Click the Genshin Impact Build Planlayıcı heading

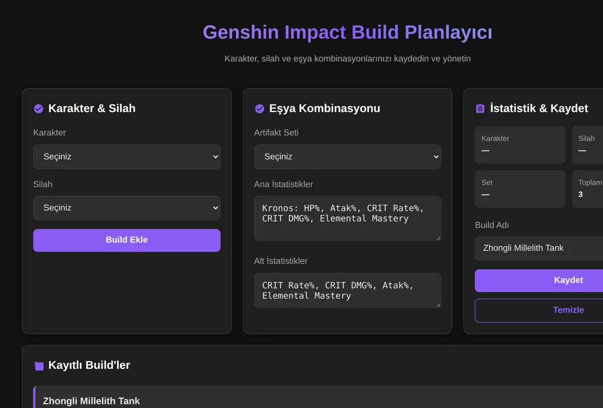347,32
